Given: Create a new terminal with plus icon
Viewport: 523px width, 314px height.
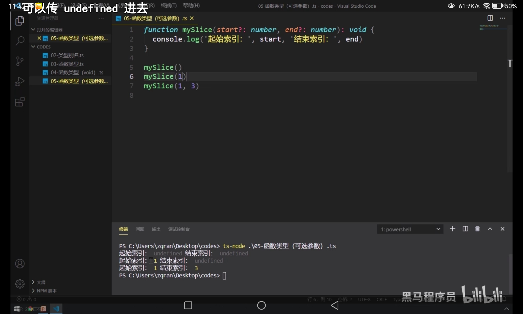Looking at the screenshot, I should (452, 229).
